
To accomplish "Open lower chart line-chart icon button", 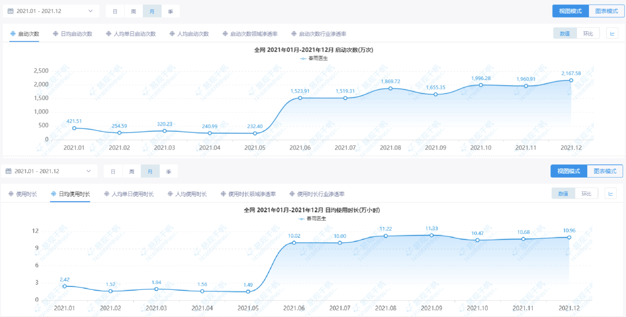I will click(x=611, y=194).
